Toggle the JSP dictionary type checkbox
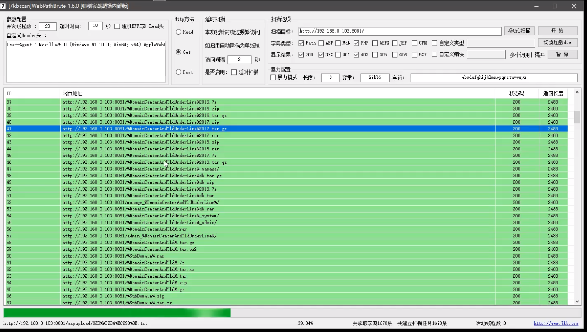The image size is (587, 332). [395, 43]
